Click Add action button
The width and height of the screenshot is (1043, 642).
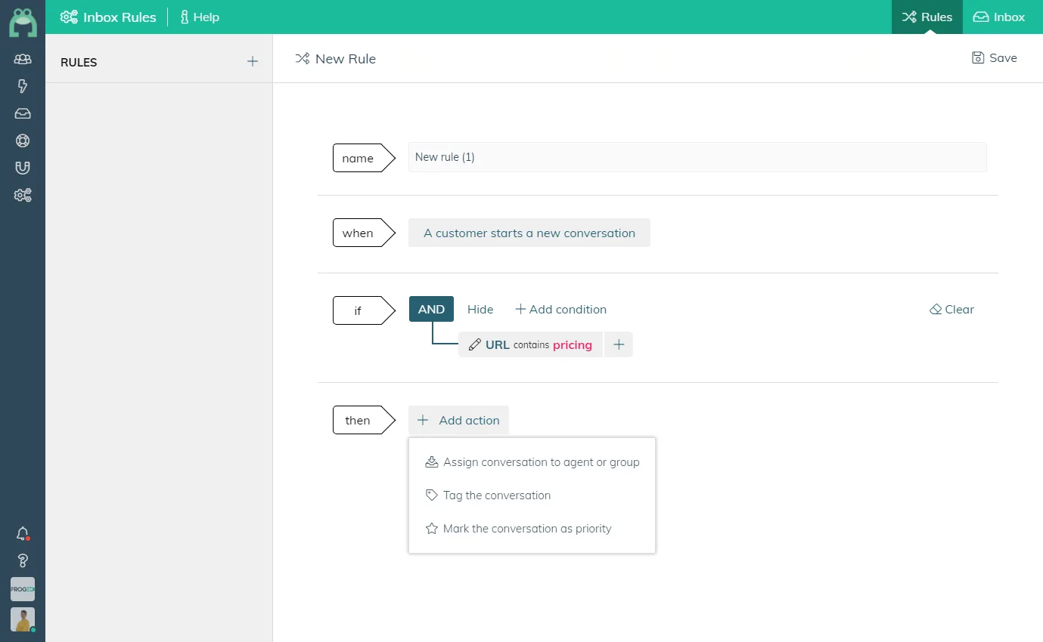458,420
